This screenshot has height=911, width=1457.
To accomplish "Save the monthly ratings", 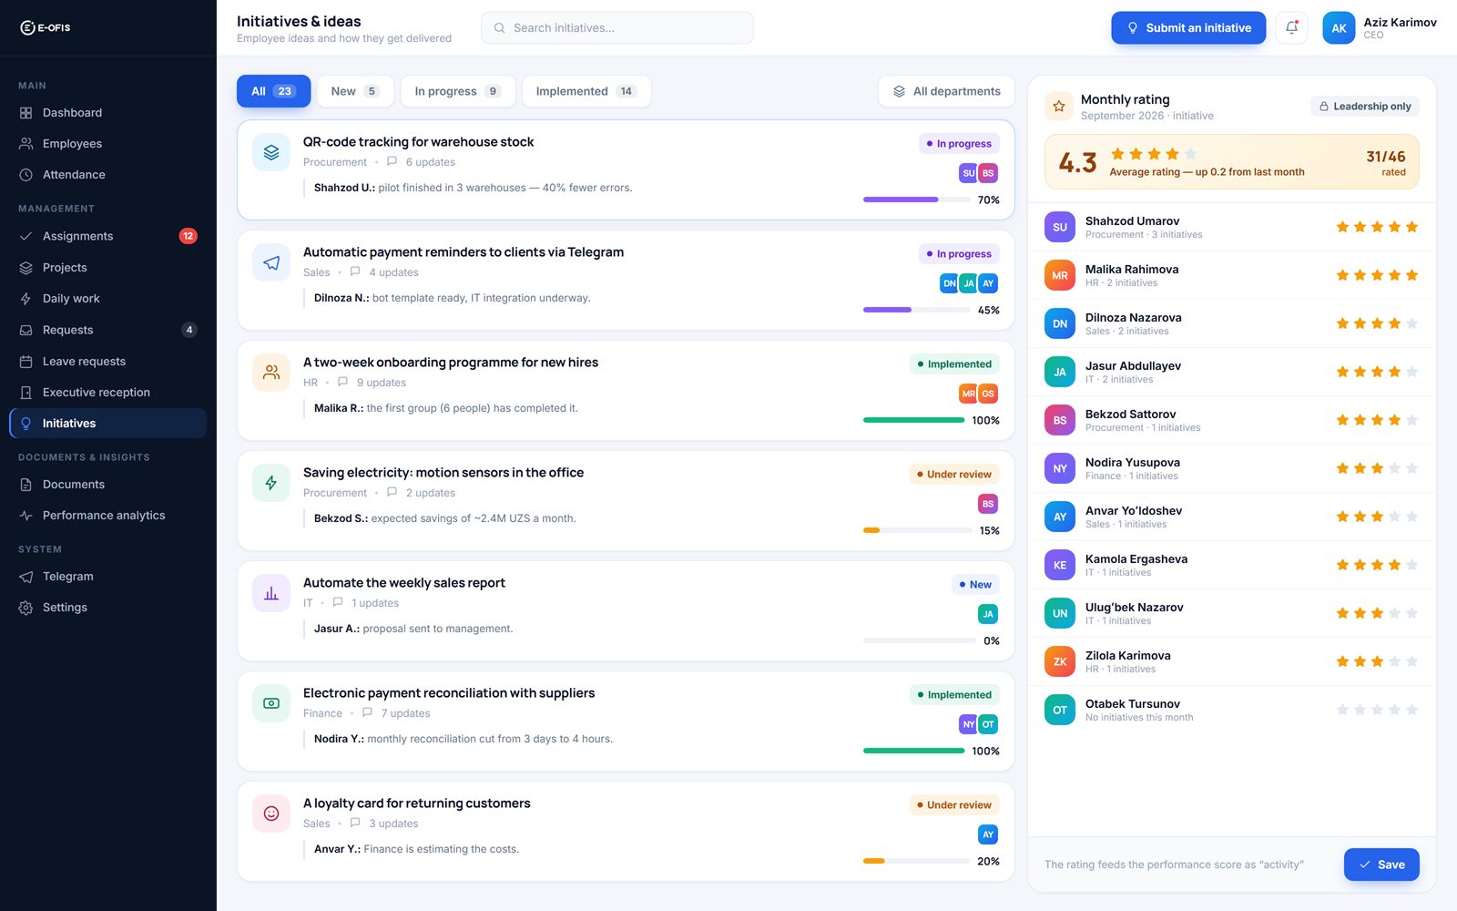I will tap(1381, 865).
